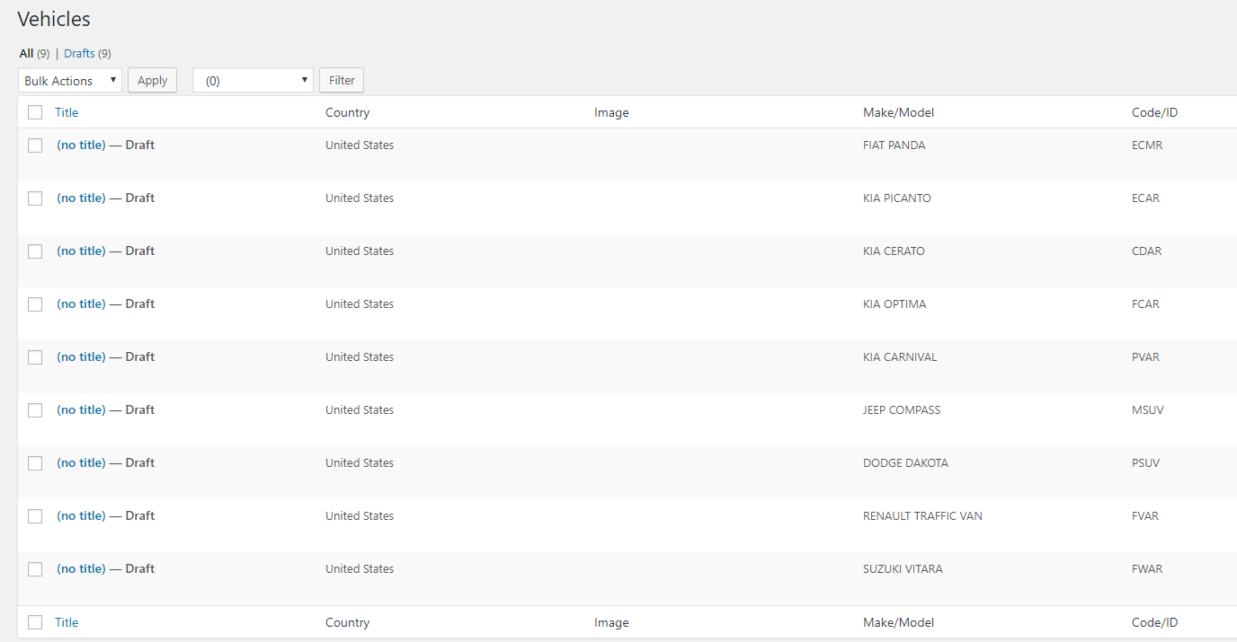Expand the (0) filter dropdown

tap(253, 80)
